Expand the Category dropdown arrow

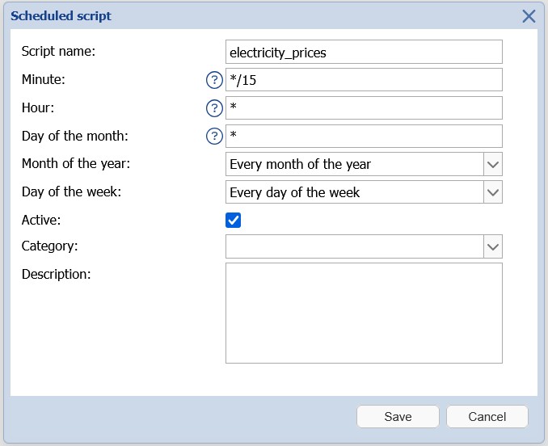pos(492,246)
